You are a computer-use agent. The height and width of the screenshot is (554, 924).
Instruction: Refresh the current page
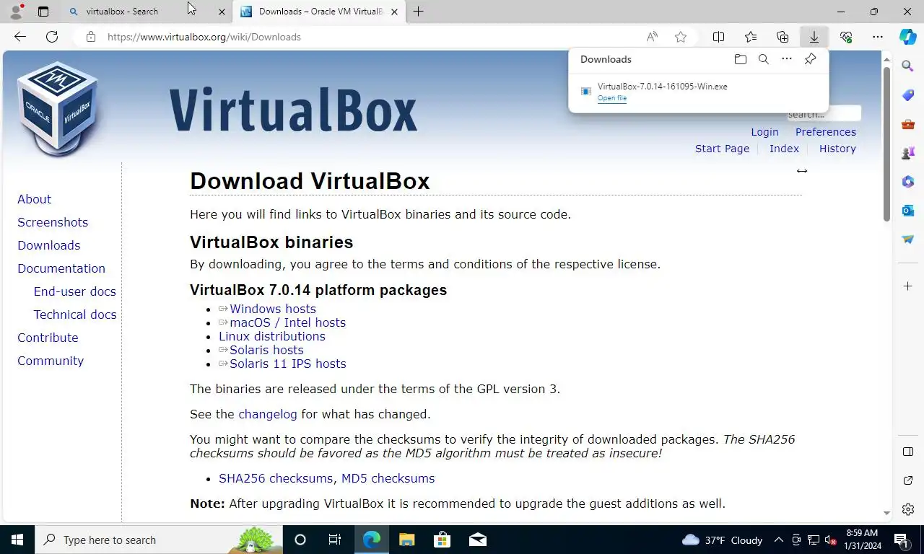tap(52, 37)
